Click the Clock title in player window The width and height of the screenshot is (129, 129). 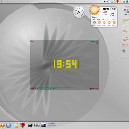point(32,41)
